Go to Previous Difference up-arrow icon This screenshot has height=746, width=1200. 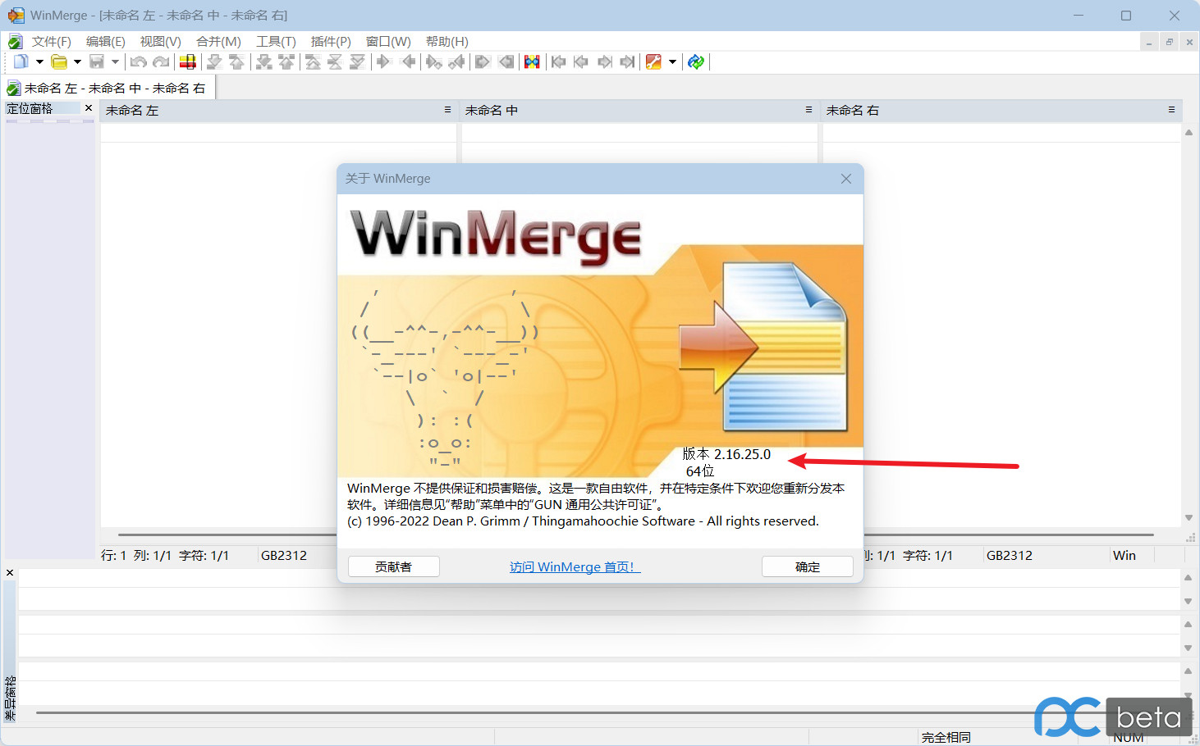click(x=237, y=61)
